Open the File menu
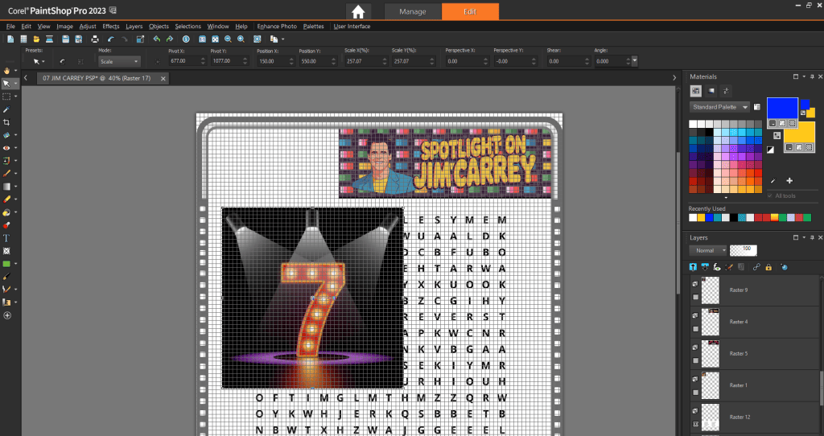The width and height of the screenshot is (824, 436). [10, 27]
